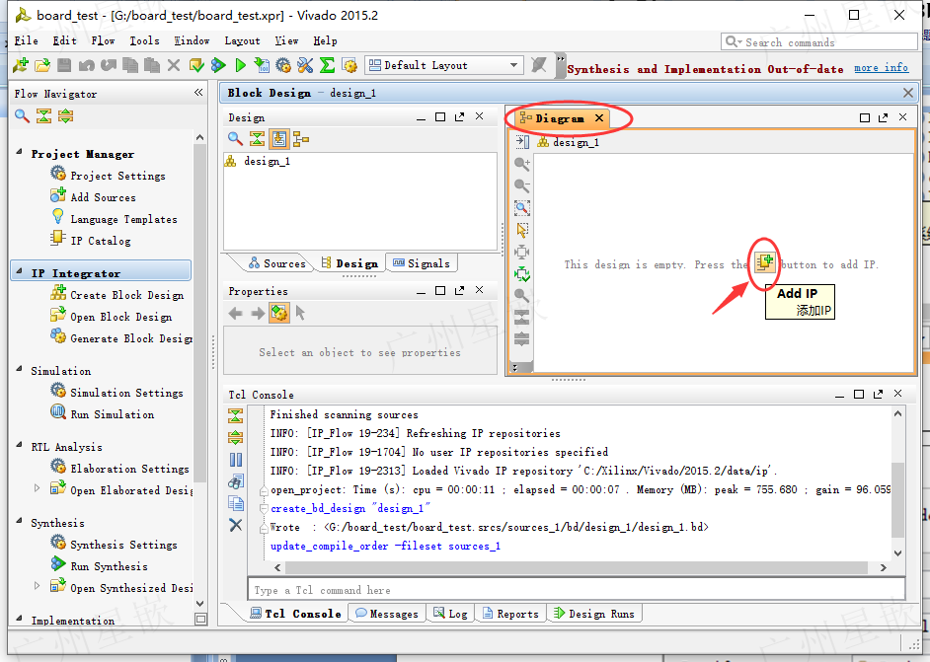Expand the Open Elaborated Design item
930x662 pixels.
(x=37, y=488)
